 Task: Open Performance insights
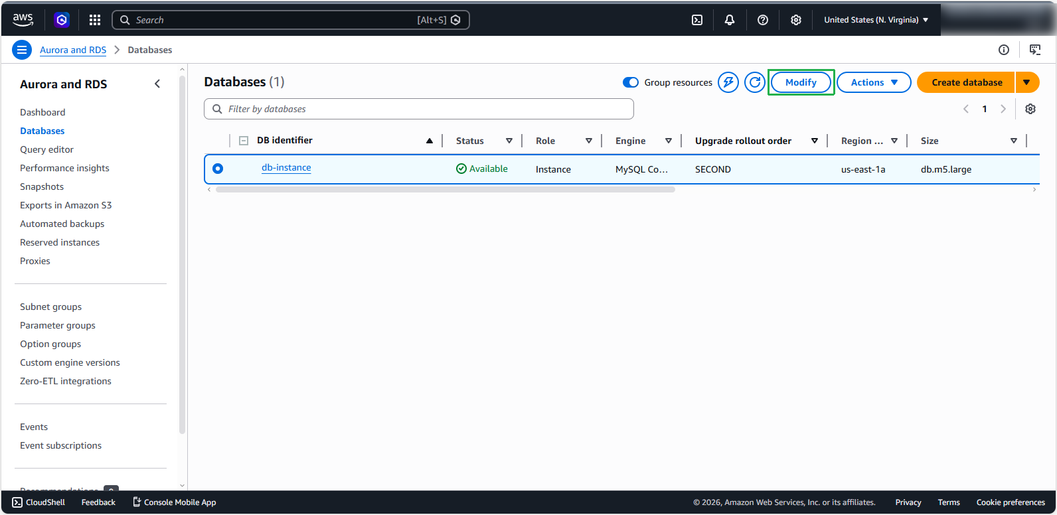(x=64, y=168)
